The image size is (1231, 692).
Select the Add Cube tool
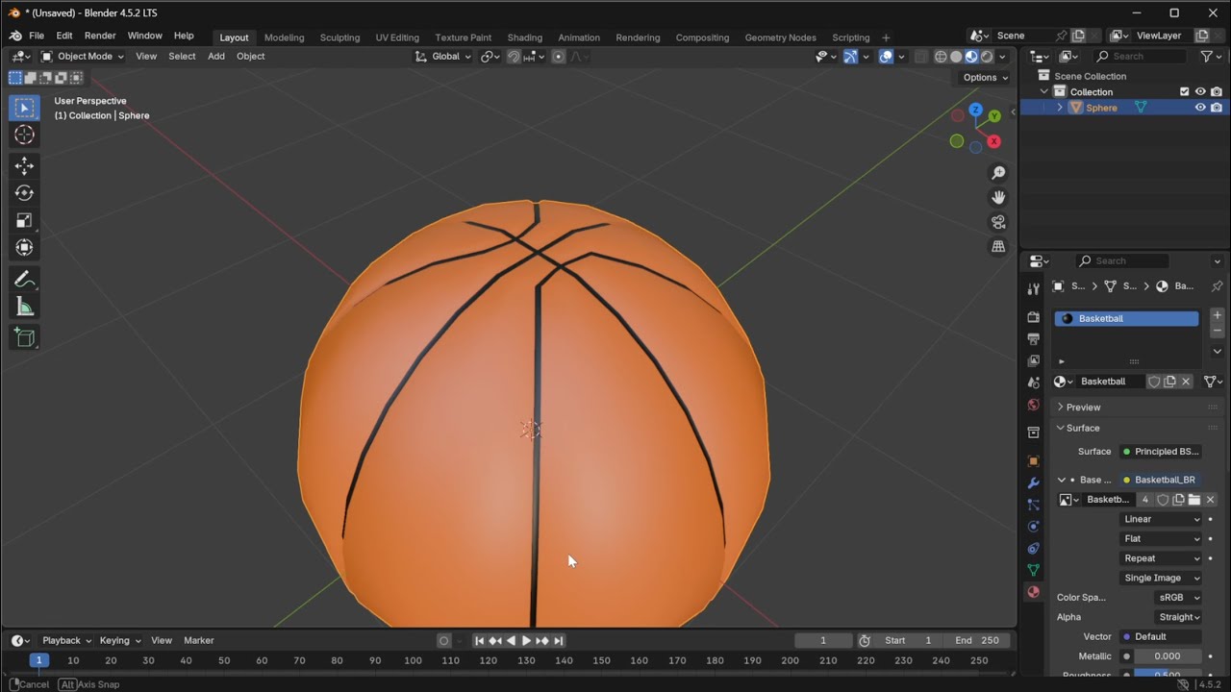pyautogui.click(x=24, y=337)
